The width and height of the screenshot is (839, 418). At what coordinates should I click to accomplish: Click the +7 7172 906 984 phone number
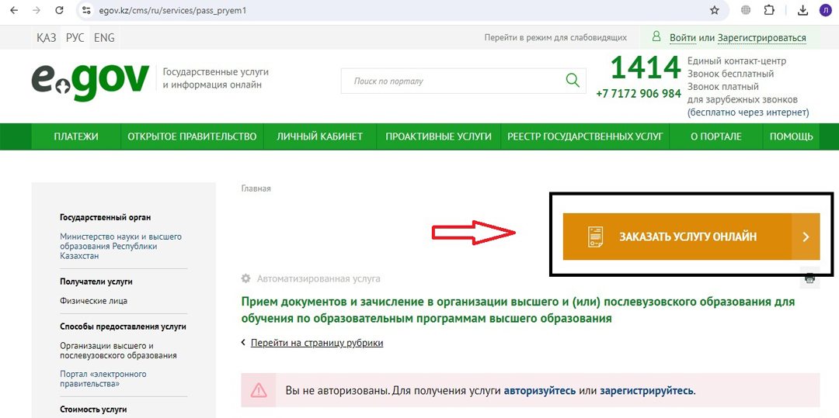(639, 93)
